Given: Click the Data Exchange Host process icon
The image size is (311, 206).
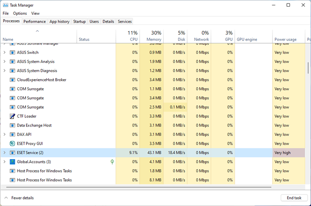Looking at the screenshot, I should [x=12, y=126].
